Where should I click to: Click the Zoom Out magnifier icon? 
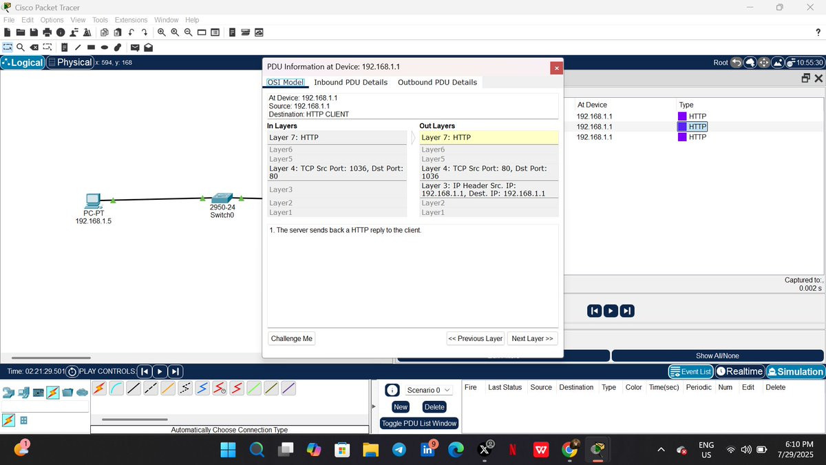coord(188,32)
